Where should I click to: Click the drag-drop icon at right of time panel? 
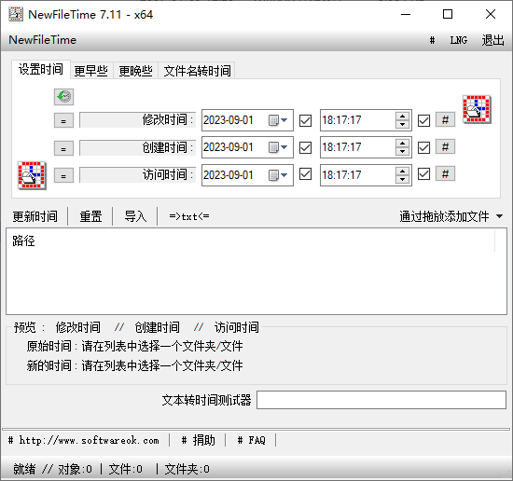point(477,109)
